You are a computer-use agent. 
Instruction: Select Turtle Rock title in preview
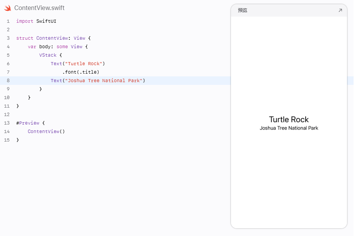(289, 120)
